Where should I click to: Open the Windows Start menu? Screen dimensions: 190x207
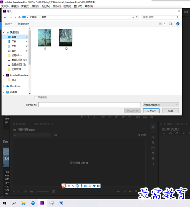pyautogui.click(x=5, y=203)
